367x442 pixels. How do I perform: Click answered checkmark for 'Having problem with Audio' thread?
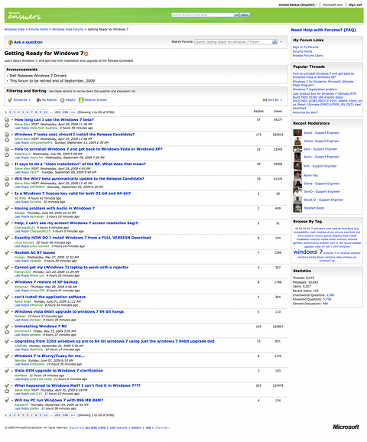click(x=7, y=208)
